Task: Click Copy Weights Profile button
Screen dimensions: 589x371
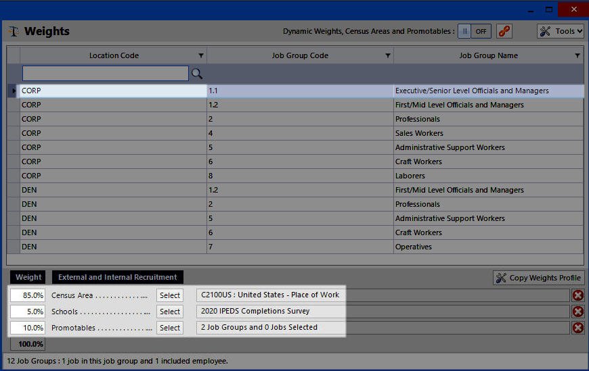Action: pyautogui.click(x=539, y=278)
